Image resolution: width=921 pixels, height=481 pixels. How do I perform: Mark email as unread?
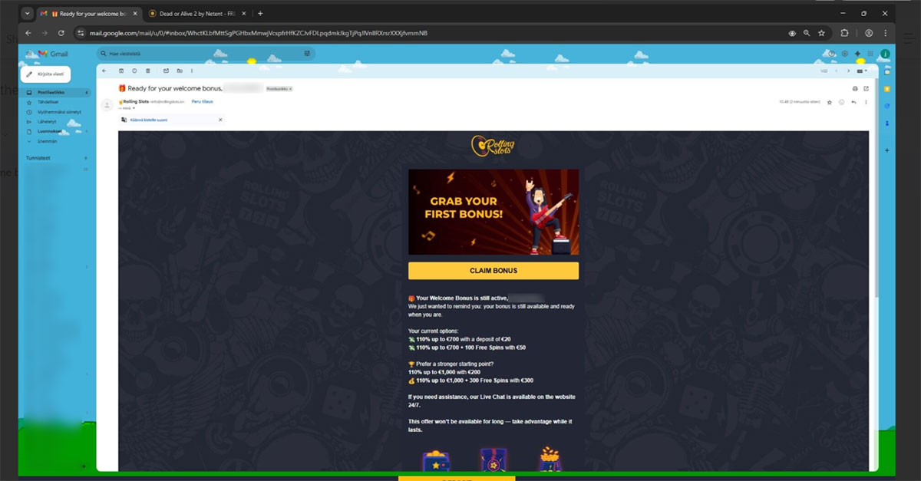coord(166,71)
